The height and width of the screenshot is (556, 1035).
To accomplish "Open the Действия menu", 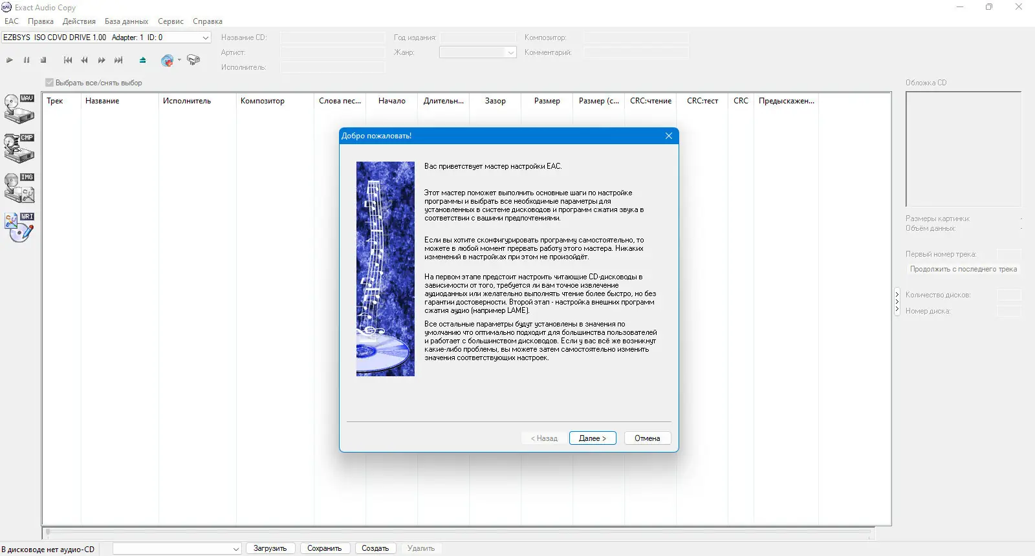I will 79,21.
